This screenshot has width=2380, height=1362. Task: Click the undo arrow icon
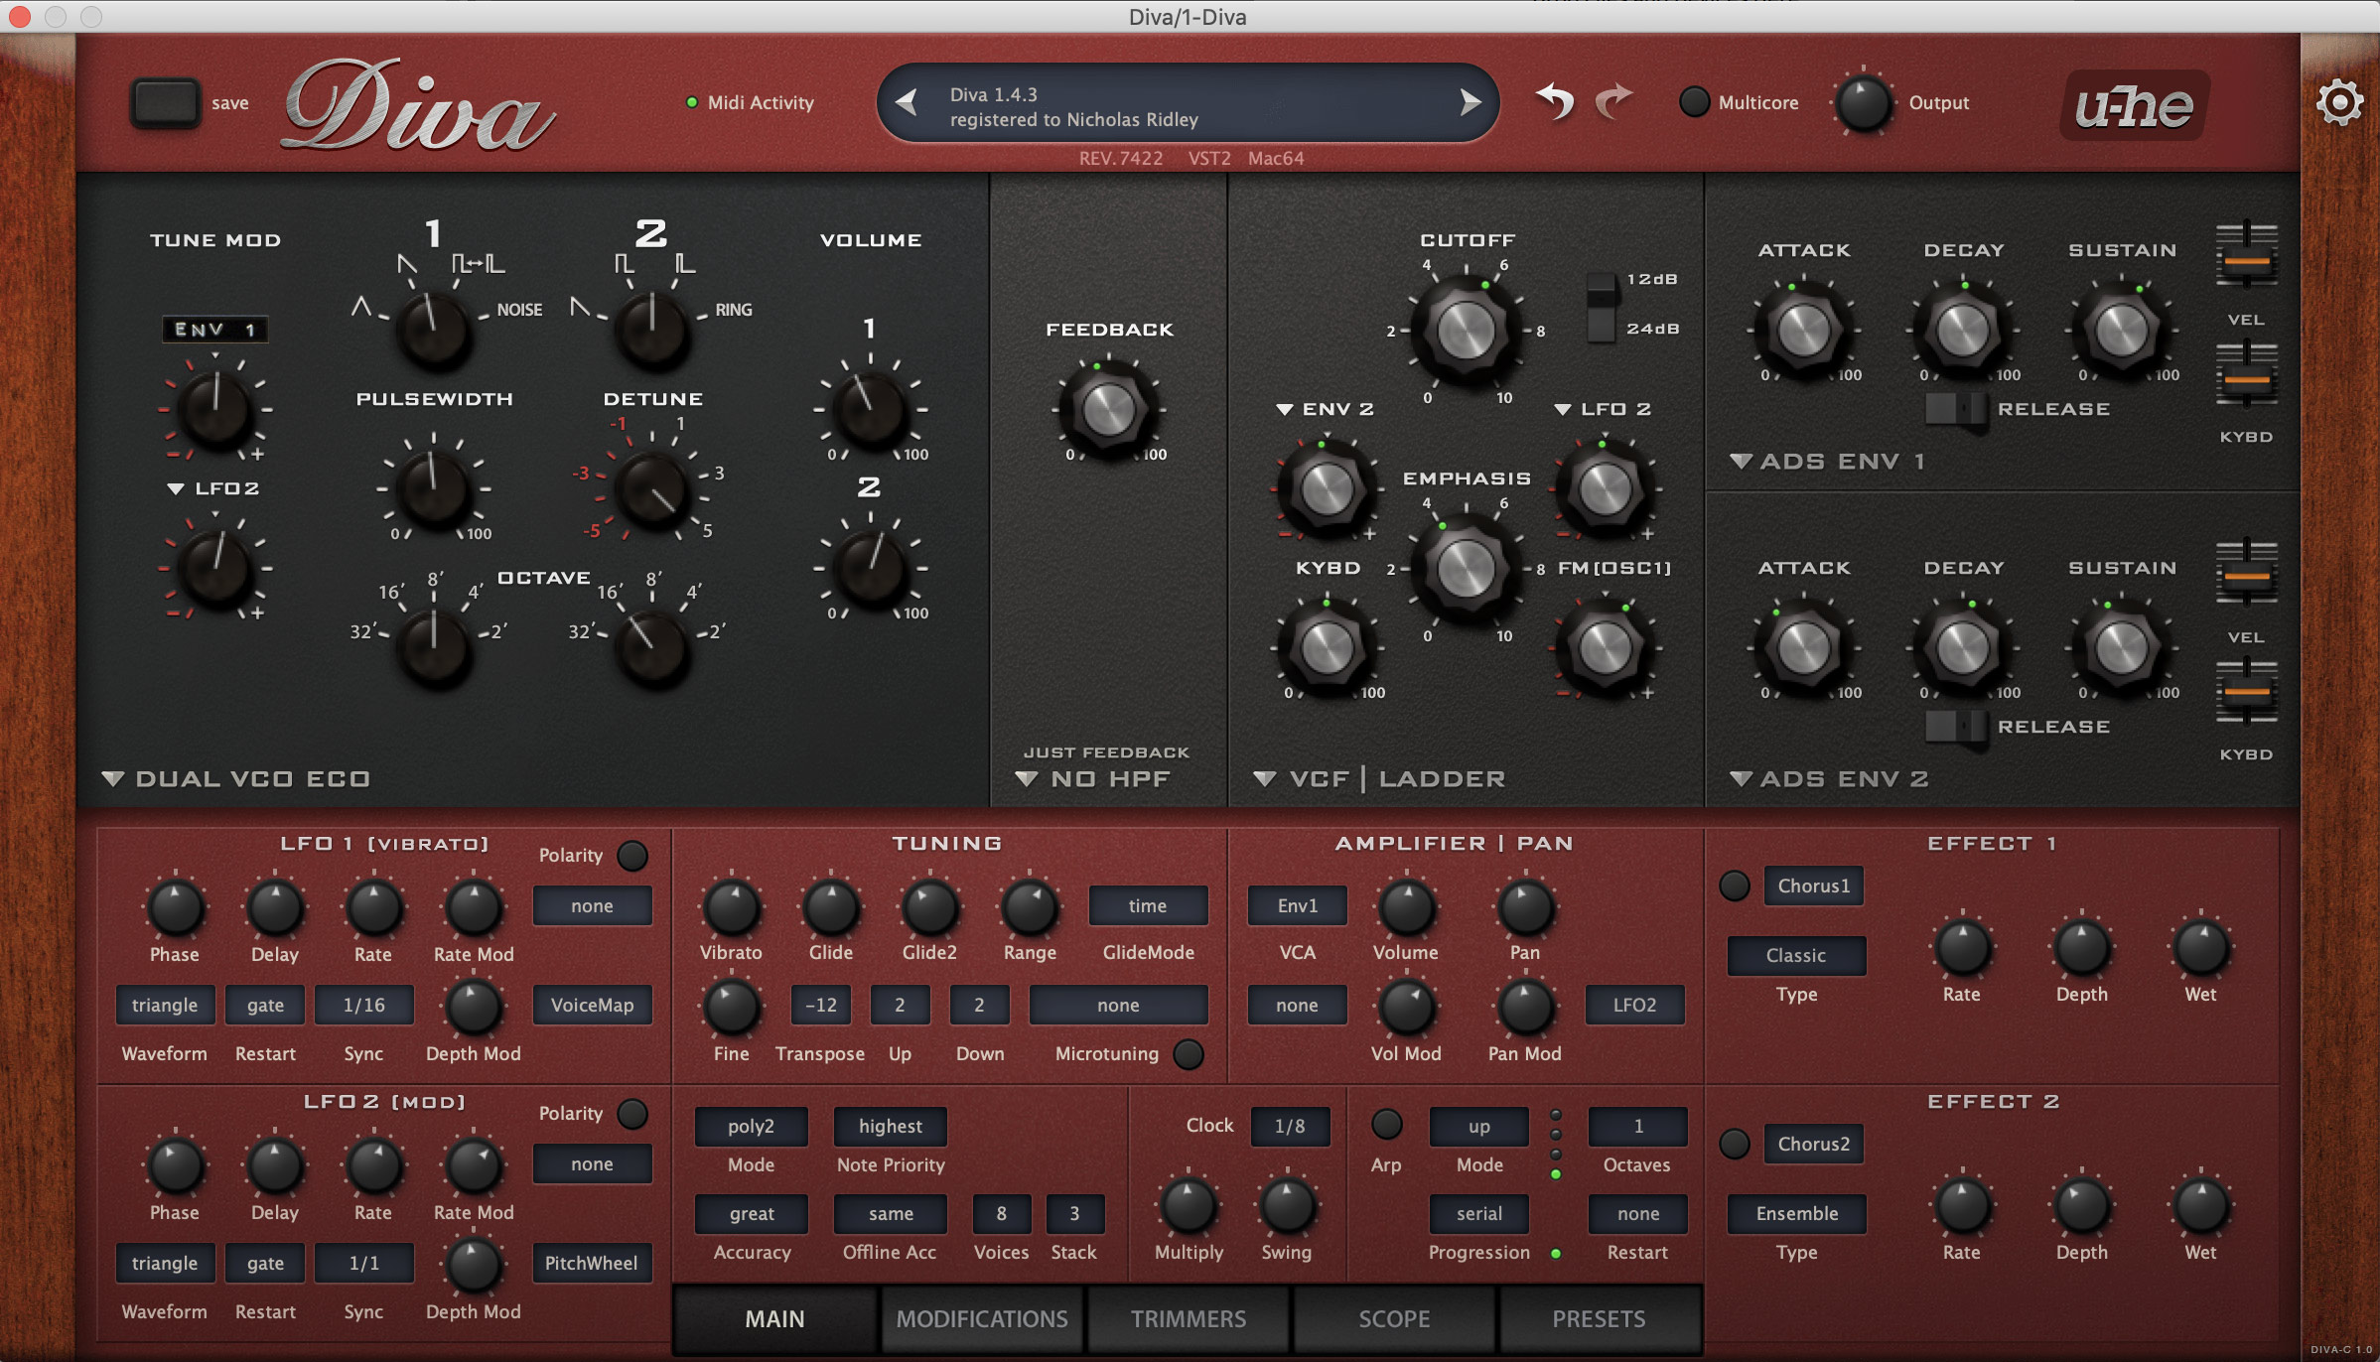1555,101
